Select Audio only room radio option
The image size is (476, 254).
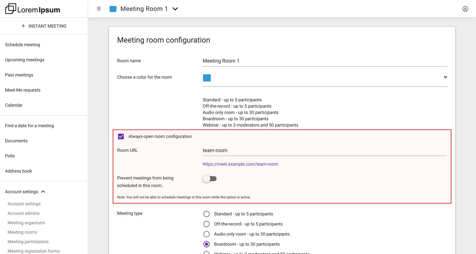click(x=207, y=234)
